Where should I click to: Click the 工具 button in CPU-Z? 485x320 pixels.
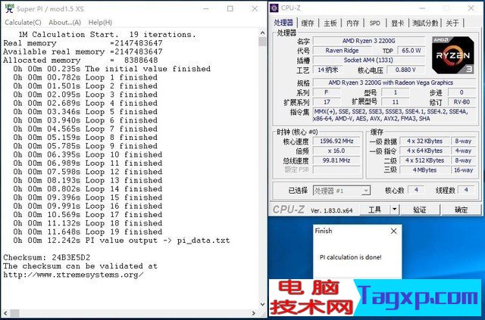coord(374,210)
